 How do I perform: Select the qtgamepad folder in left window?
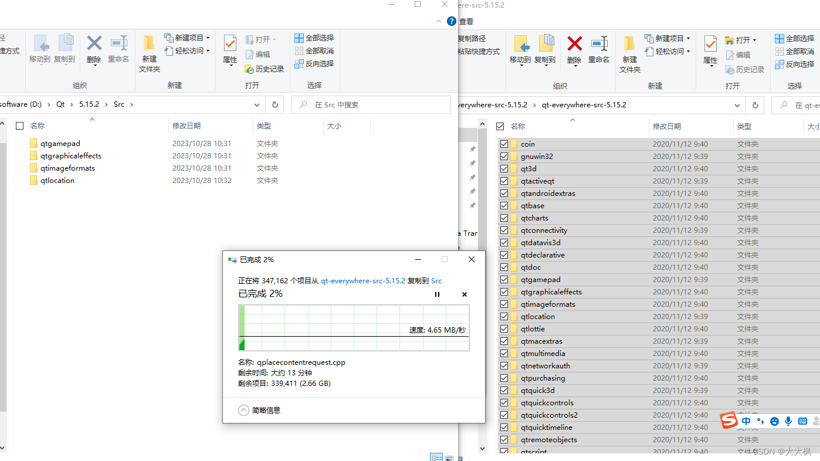pos(60,143)
